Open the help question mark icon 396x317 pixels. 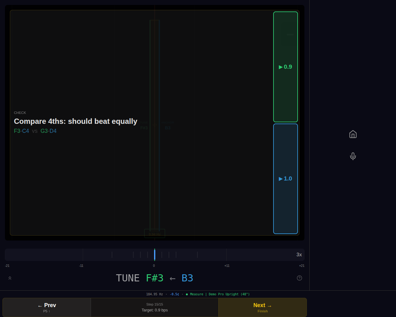coord(299,278)
